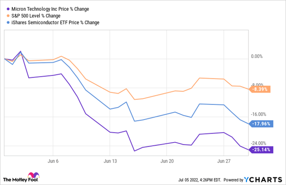Click the Jun 20 date axis label
The height and width of the screenshot is (185, 286).
167,161
